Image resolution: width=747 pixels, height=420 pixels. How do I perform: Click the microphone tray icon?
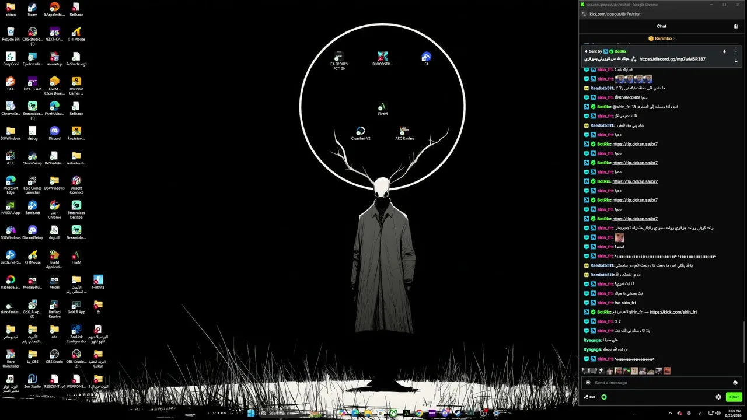point(689,413)
